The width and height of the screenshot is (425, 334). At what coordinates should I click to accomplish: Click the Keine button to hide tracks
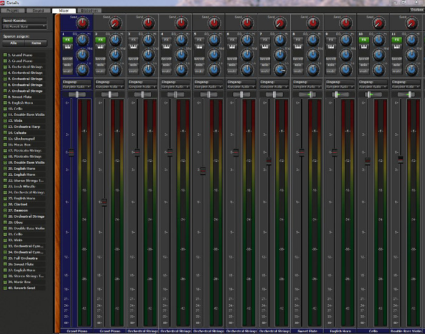(x=36, y=43)
